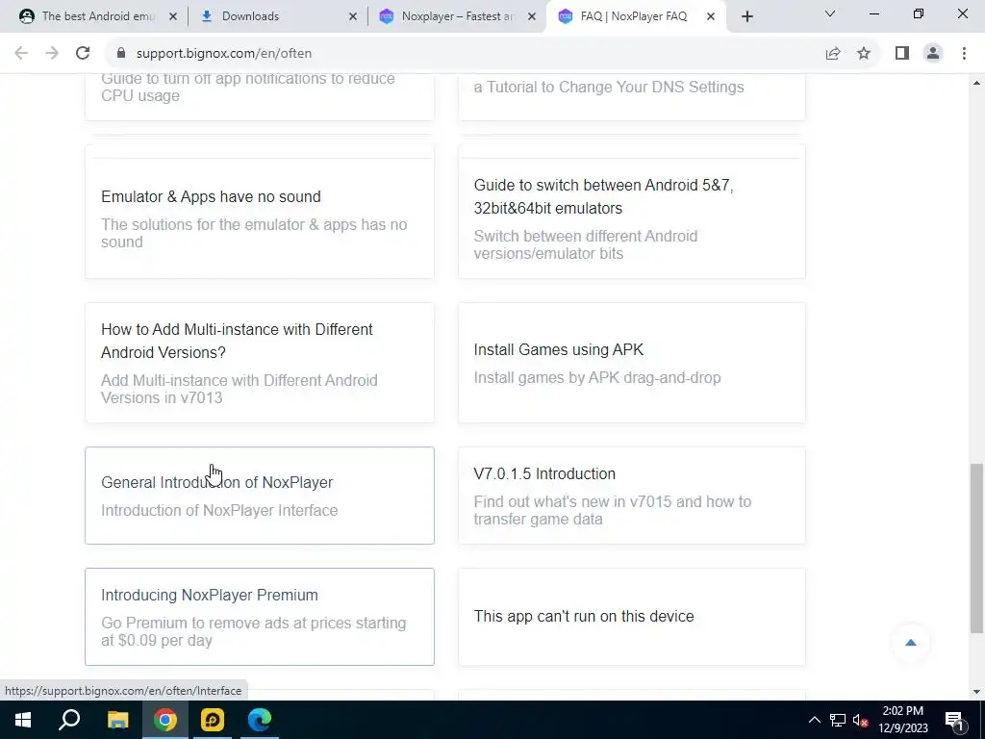Click 'Introduction of NoxPlayer Interface' subtitle

click(219, 510)
